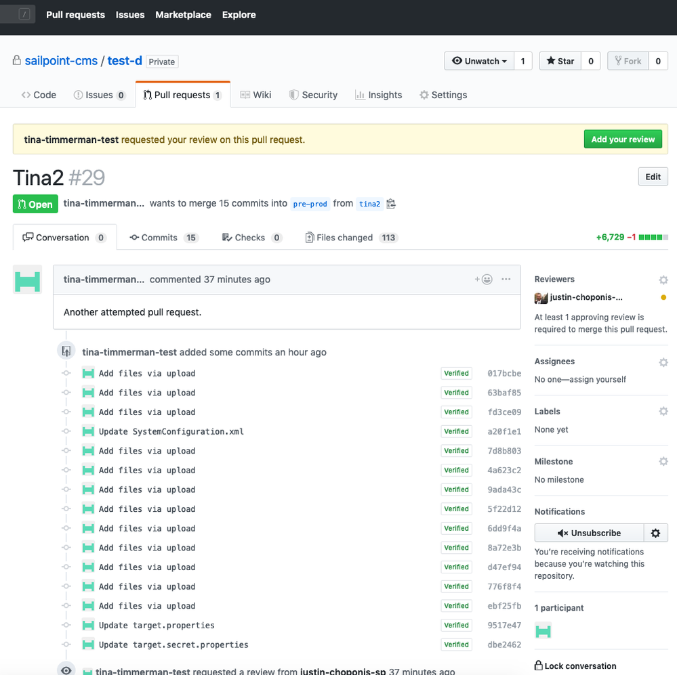Screen dimensions: 677x675
Task: Click the Milestone gear icon
Action: tap(663, 462)
